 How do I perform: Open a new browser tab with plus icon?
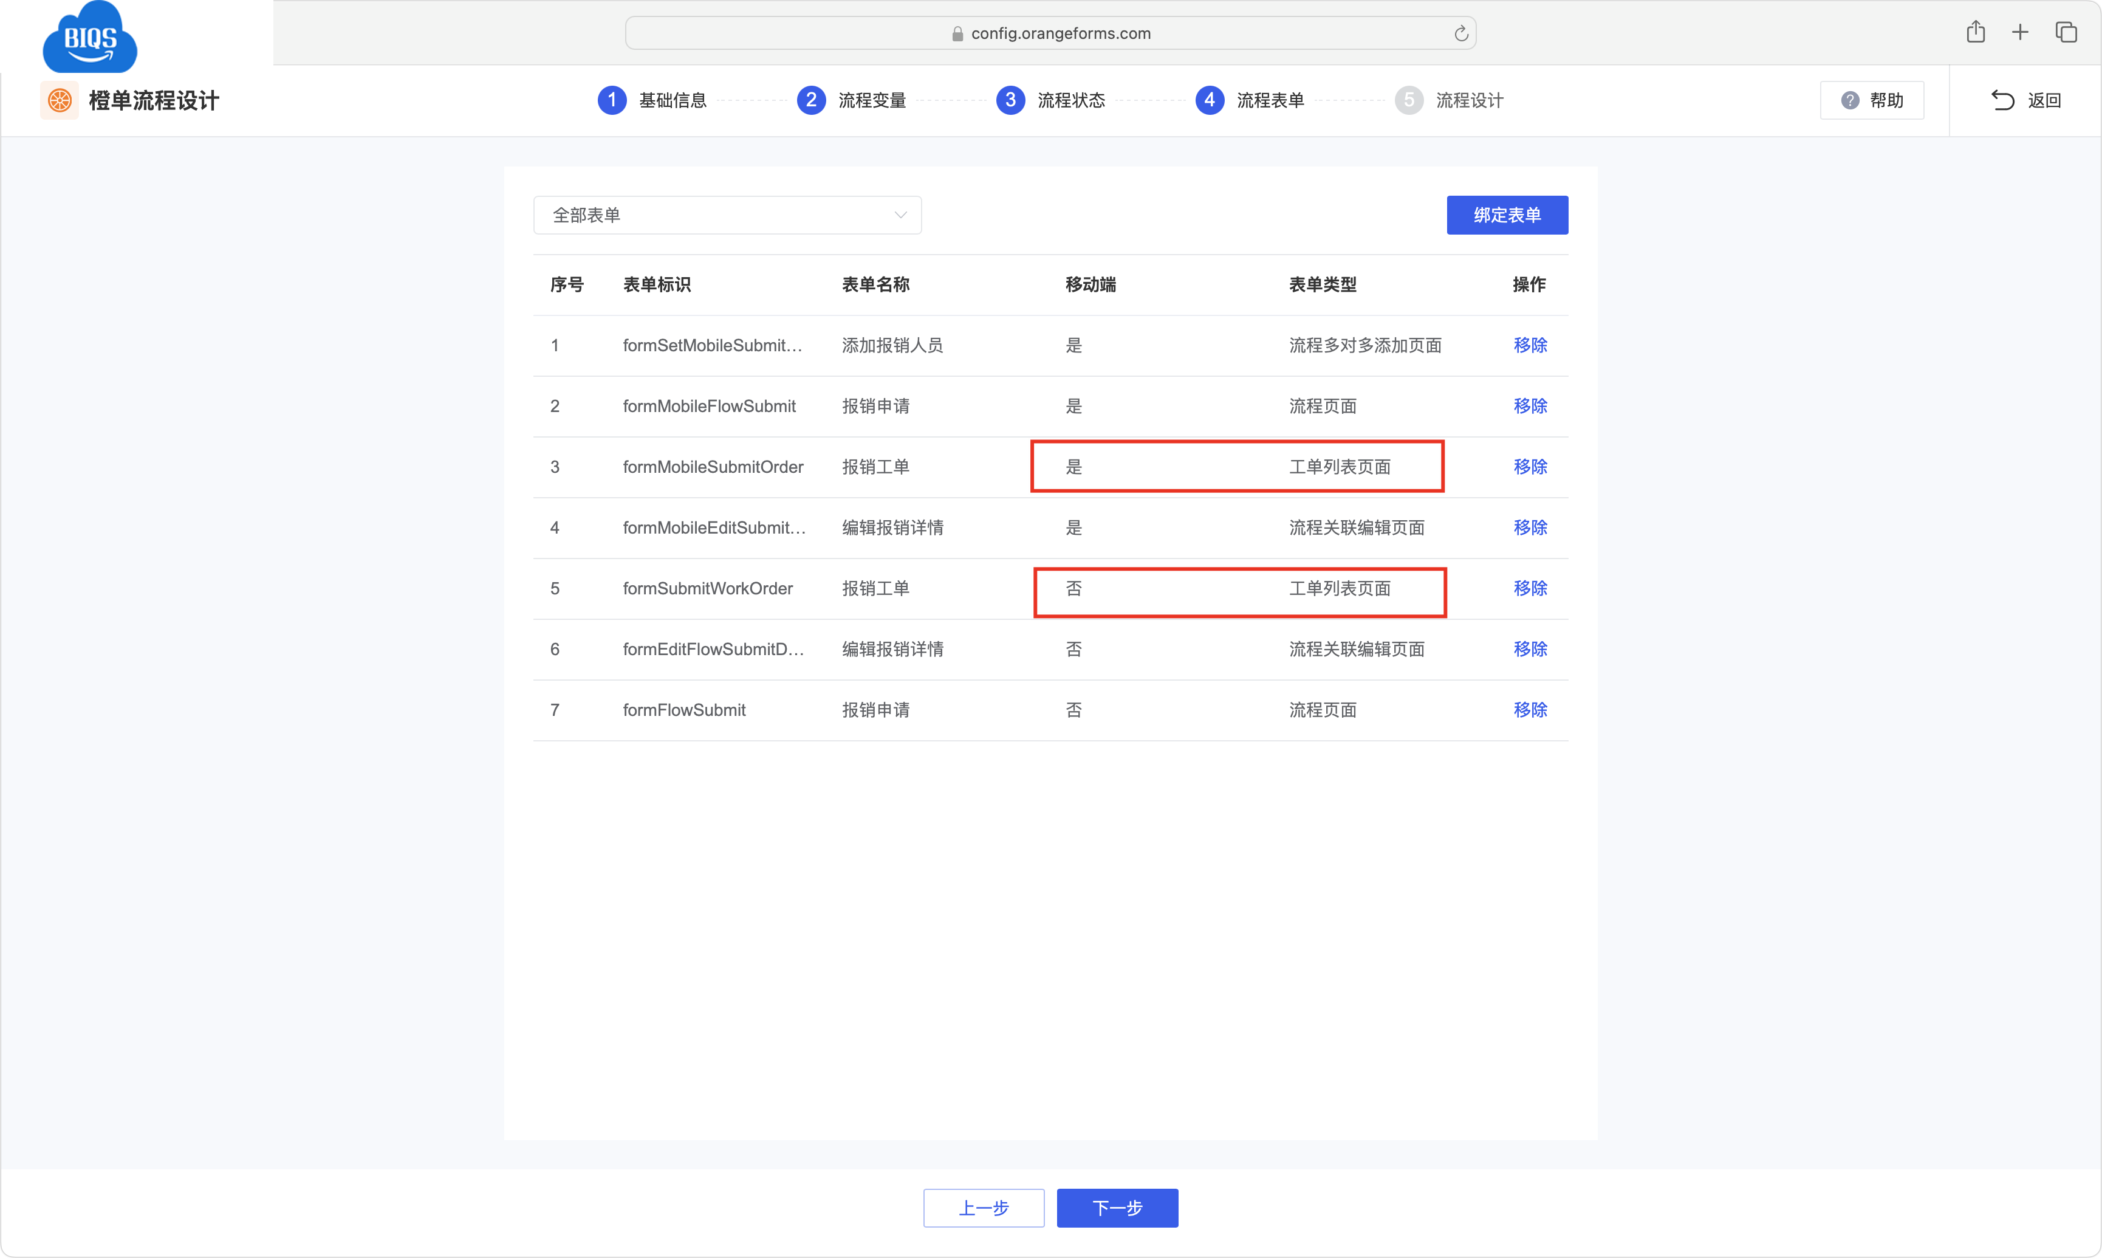2020,33
